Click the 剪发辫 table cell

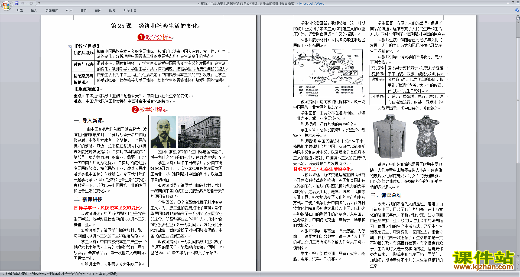pos(378,68)
